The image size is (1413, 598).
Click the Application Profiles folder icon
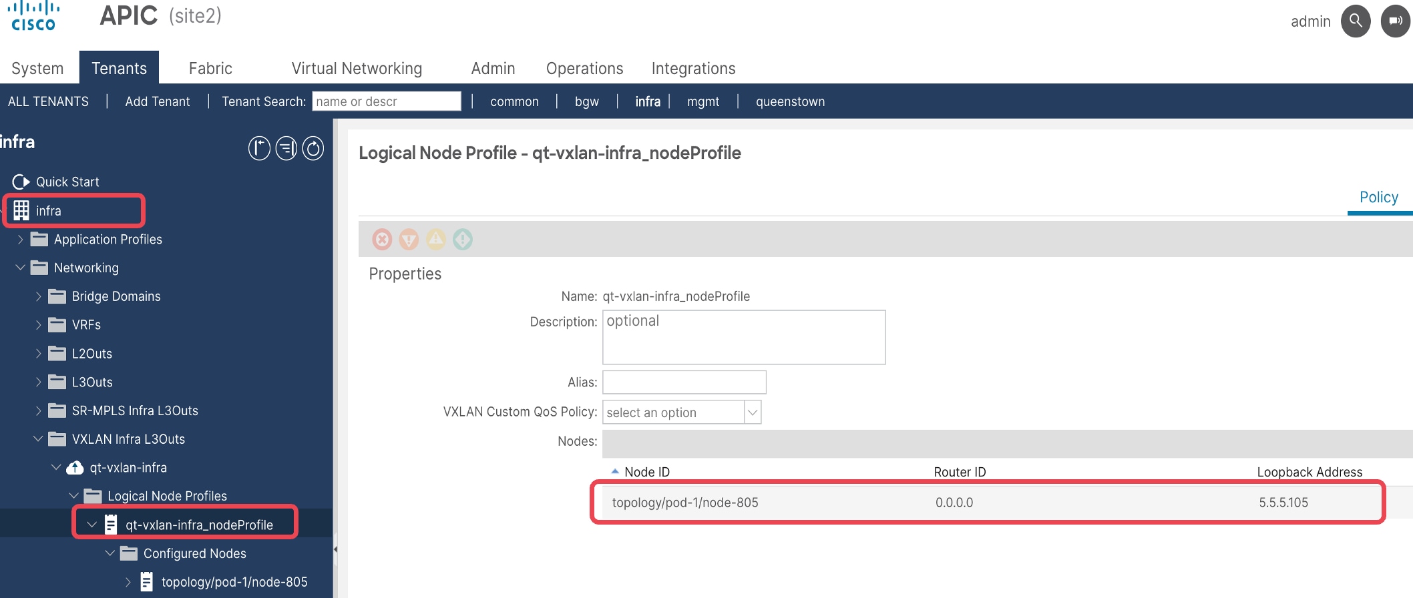click(39, 239)
